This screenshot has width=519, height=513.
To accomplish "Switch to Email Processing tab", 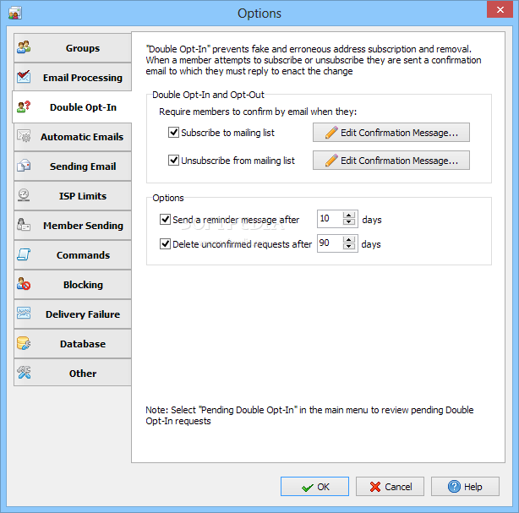I will (x=73, y=77).
